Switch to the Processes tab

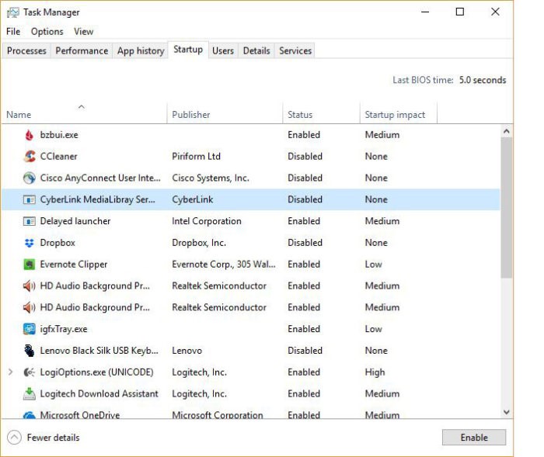pyautogui.click(x=26, y=51)
